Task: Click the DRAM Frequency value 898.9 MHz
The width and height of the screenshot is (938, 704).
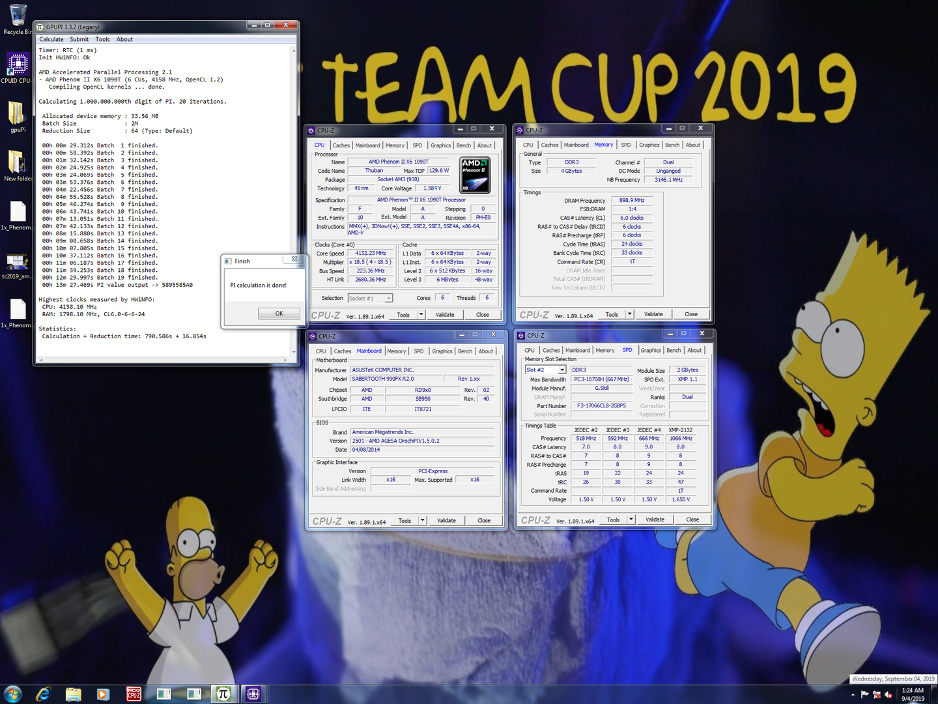Action: (632, 201)
